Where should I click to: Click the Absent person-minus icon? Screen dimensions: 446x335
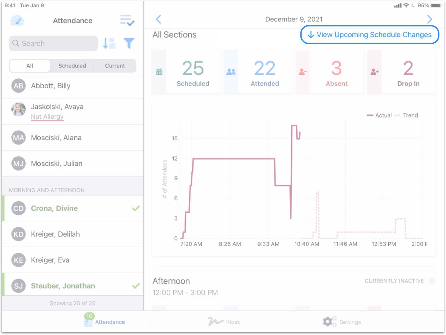303,72
